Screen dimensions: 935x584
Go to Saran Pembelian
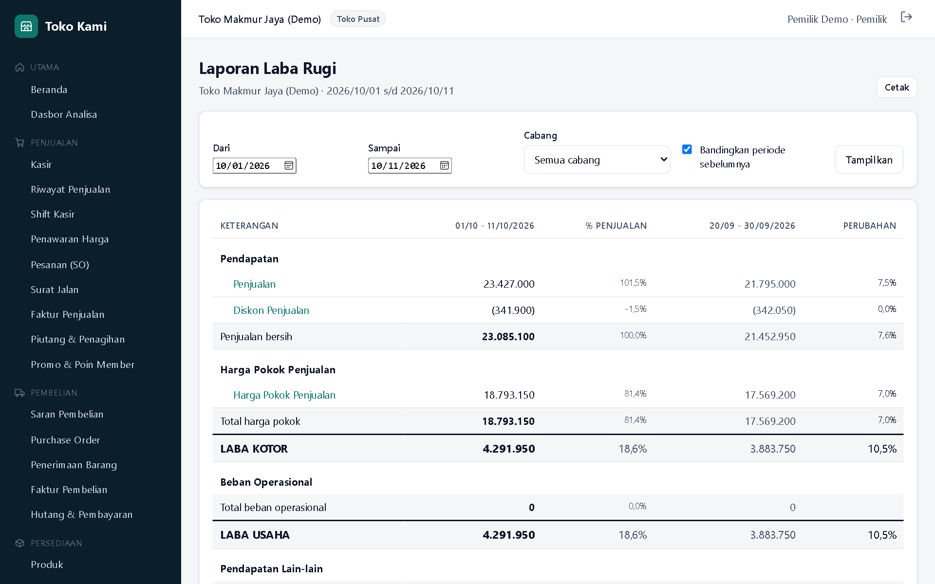tap(67, 414)
